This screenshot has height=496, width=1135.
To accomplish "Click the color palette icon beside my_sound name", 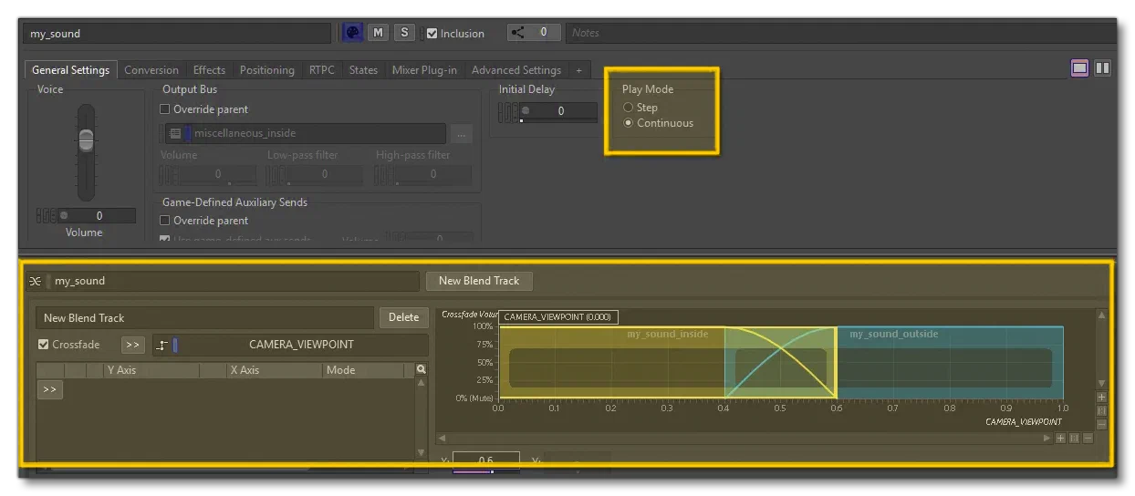I will click(x=352, y=33).
